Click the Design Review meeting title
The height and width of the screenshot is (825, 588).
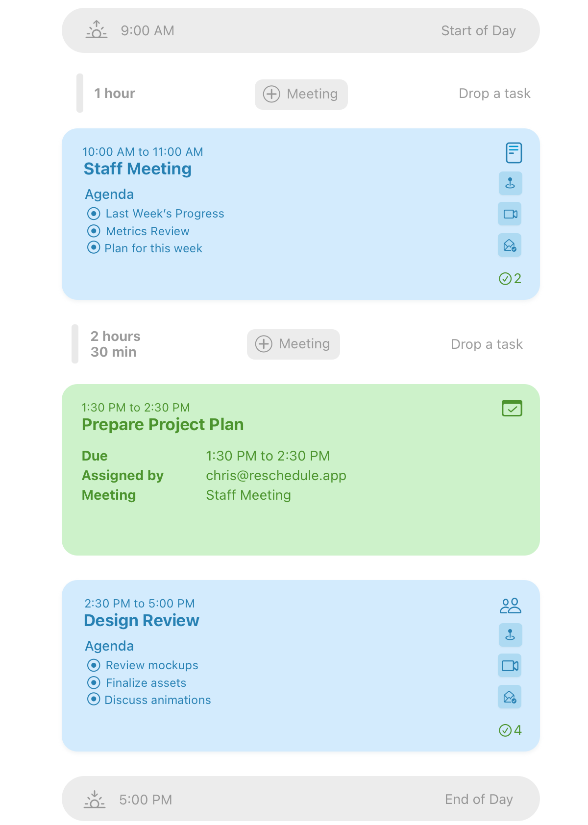pyautogui.click(x=142, y=621)
